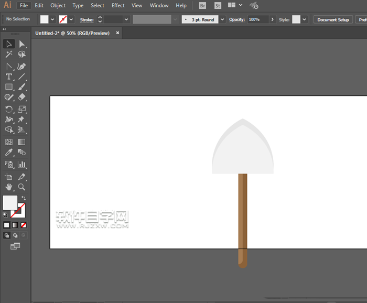Screen dimensions: 367x303
Task: Select the Eyedropper tool
Action: click(x=9, y=153)
